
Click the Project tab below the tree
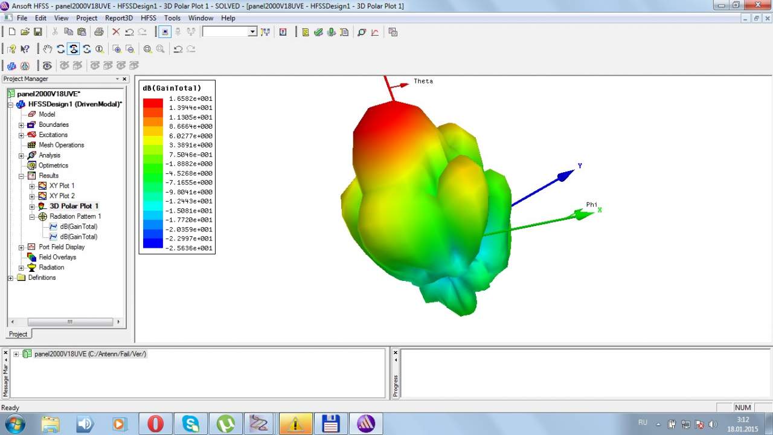18,334
